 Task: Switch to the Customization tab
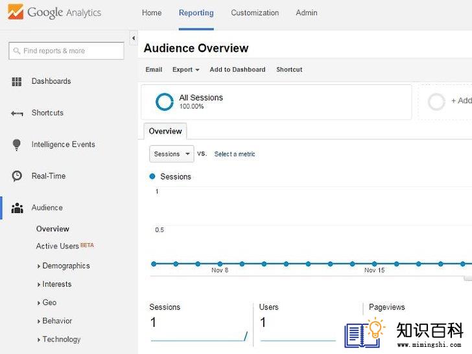pos(255,13)
